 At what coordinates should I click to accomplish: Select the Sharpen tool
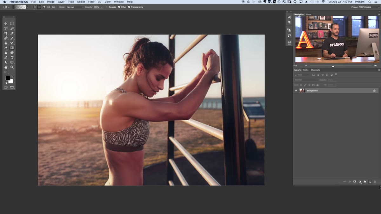(x=6, y=53)
